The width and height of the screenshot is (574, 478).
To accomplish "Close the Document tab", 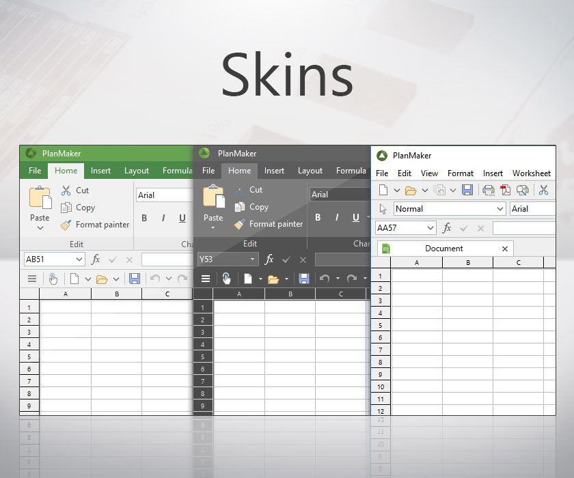I will [505, 249].
